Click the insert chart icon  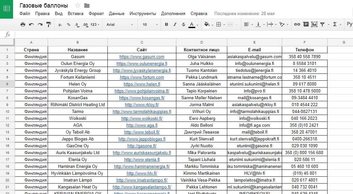point(314,24)
